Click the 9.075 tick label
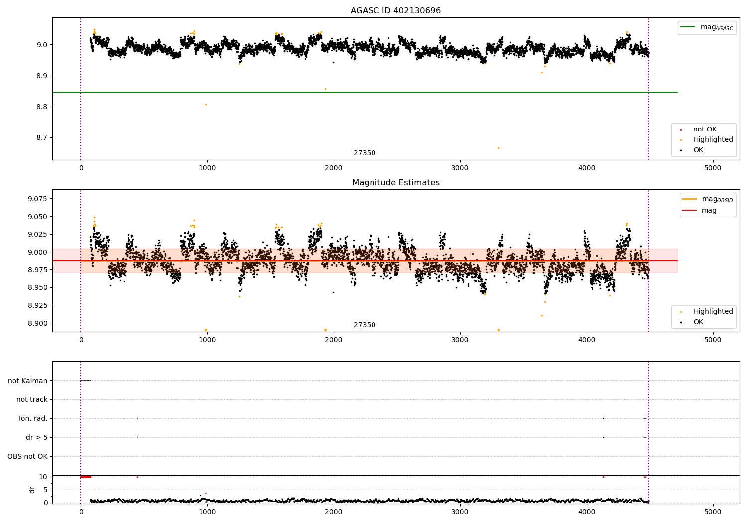 (37, 199)
